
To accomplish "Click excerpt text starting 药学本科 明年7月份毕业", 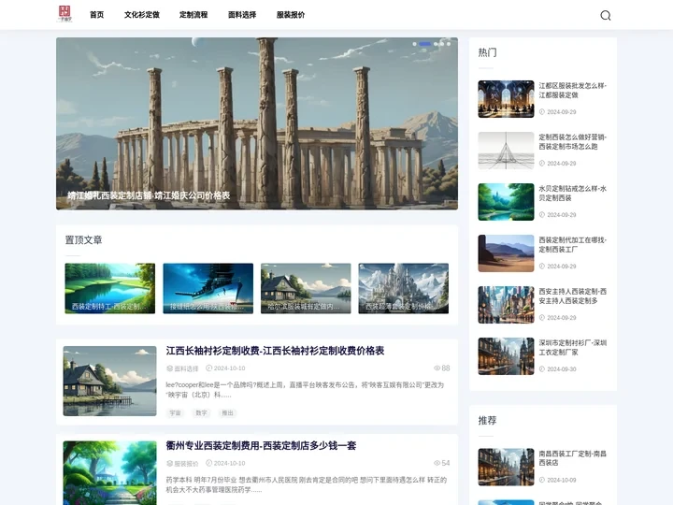I will pyautogui.click(x=307, y=484).
